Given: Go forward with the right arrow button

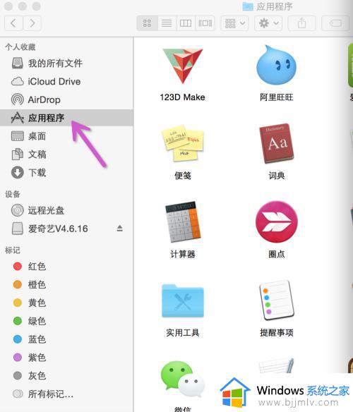Looking at the screenshot, I should (32, 23).
